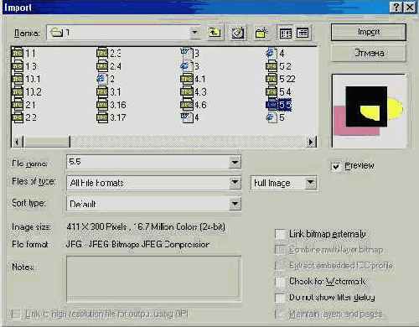Close the Import dialog
Screen dimensions: 419x327
[410, 7]
